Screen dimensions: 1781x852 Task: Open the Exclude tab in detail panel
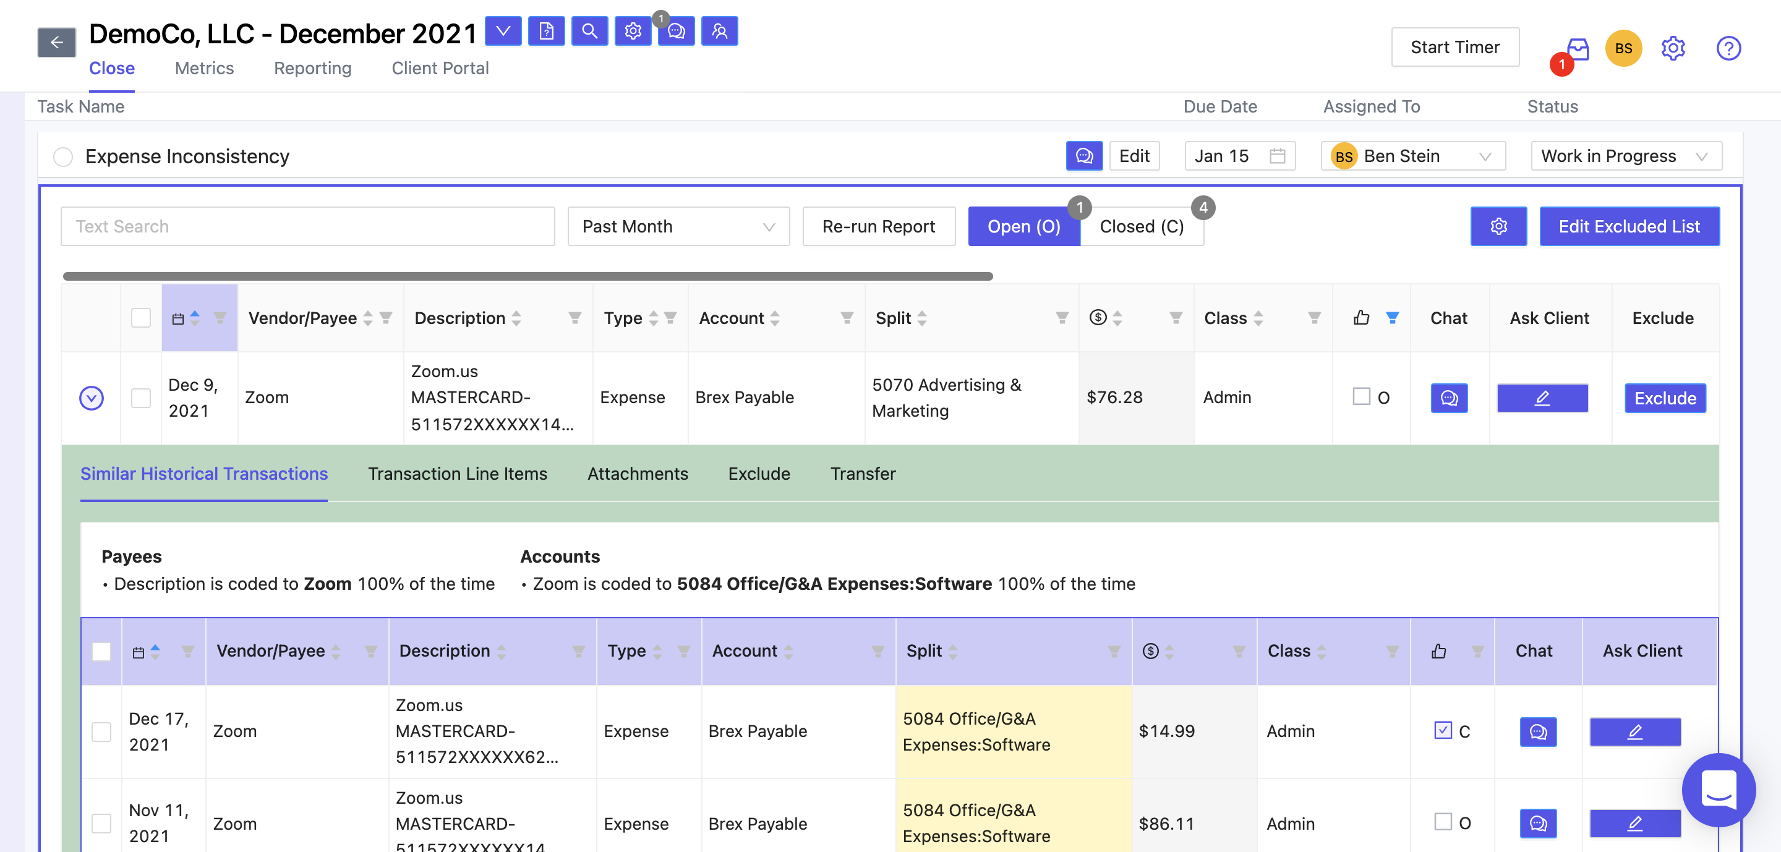[x=758, y=474]
